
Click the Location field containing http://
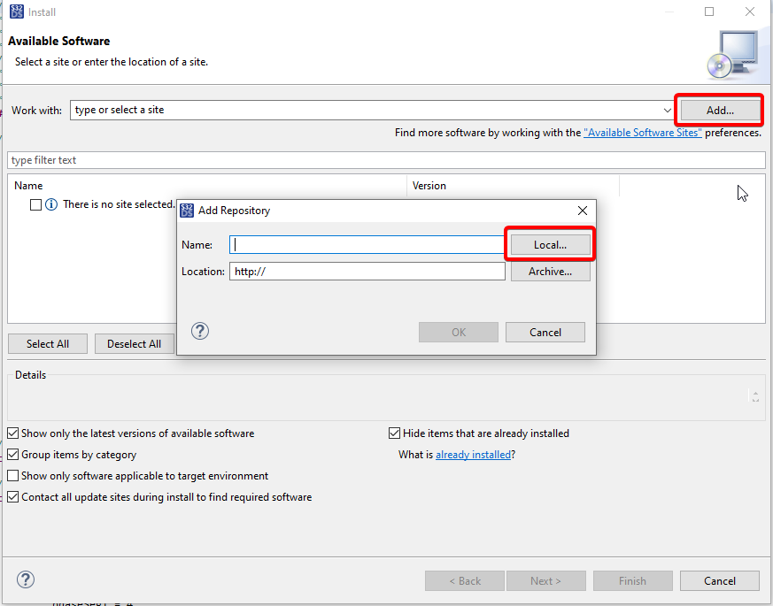[367, 272]
